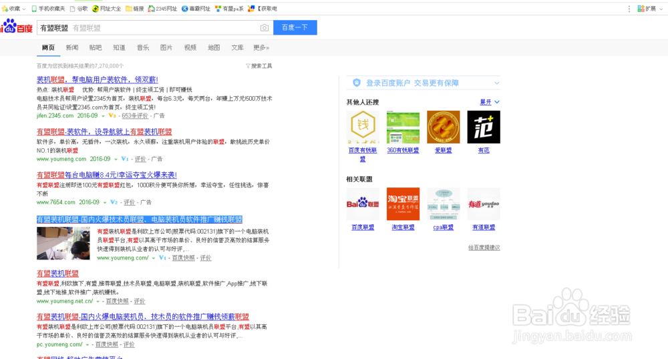Switch to the 音乐 tab
The image size is (668, 359).
click(143, 47)
